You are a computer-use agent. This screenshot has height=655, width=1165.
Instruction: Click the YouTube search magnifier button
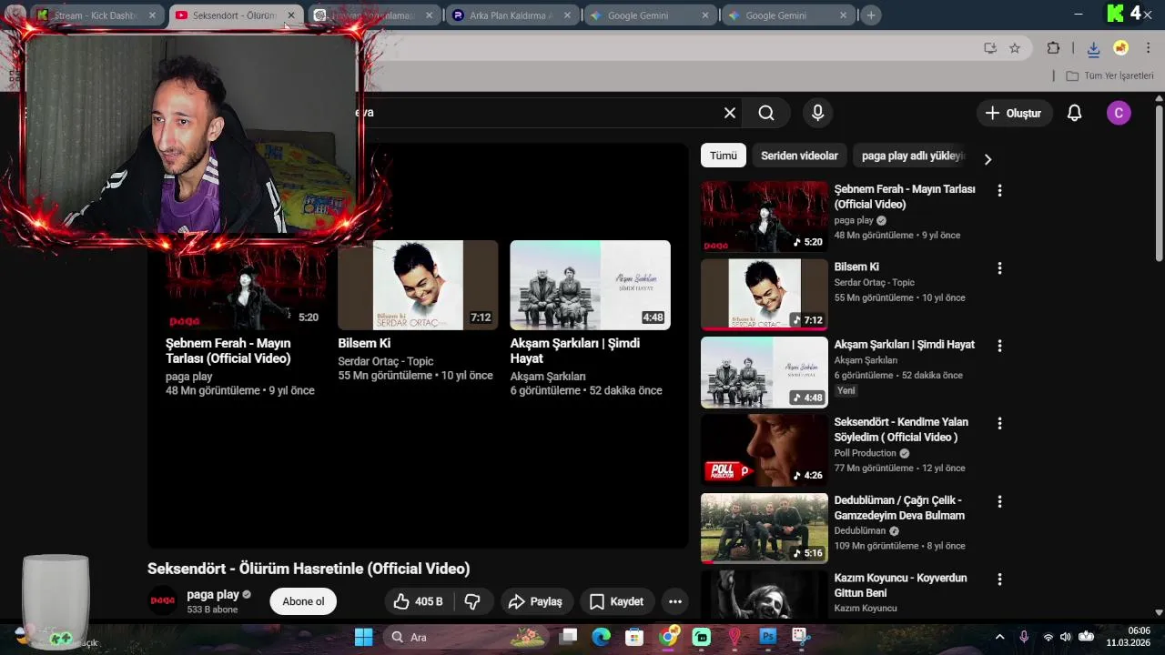coord(766,113)
